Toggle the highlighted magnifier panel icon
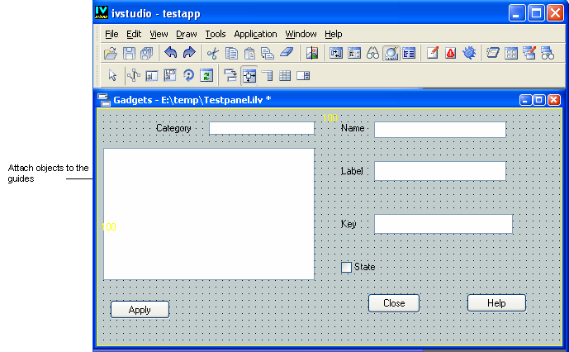 pyautogui.click(x=391, y=54)
